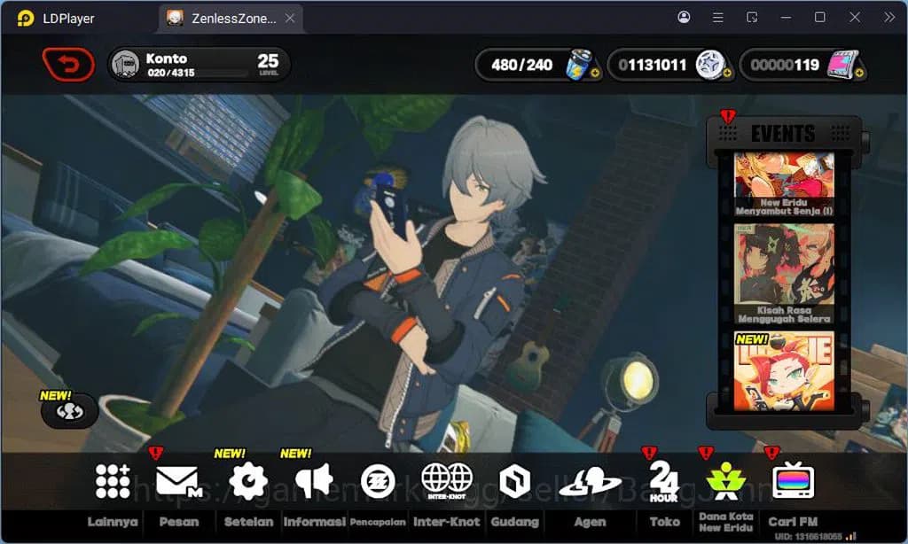Close the ZenlessZone tab
This screenshot has width=908, height=544.
coord(290,19)
